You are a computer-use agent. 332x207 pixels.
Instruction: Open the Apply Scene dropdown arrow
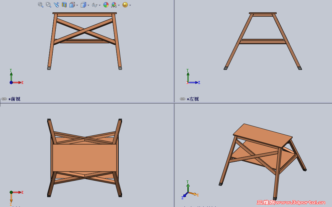(119, 5)
